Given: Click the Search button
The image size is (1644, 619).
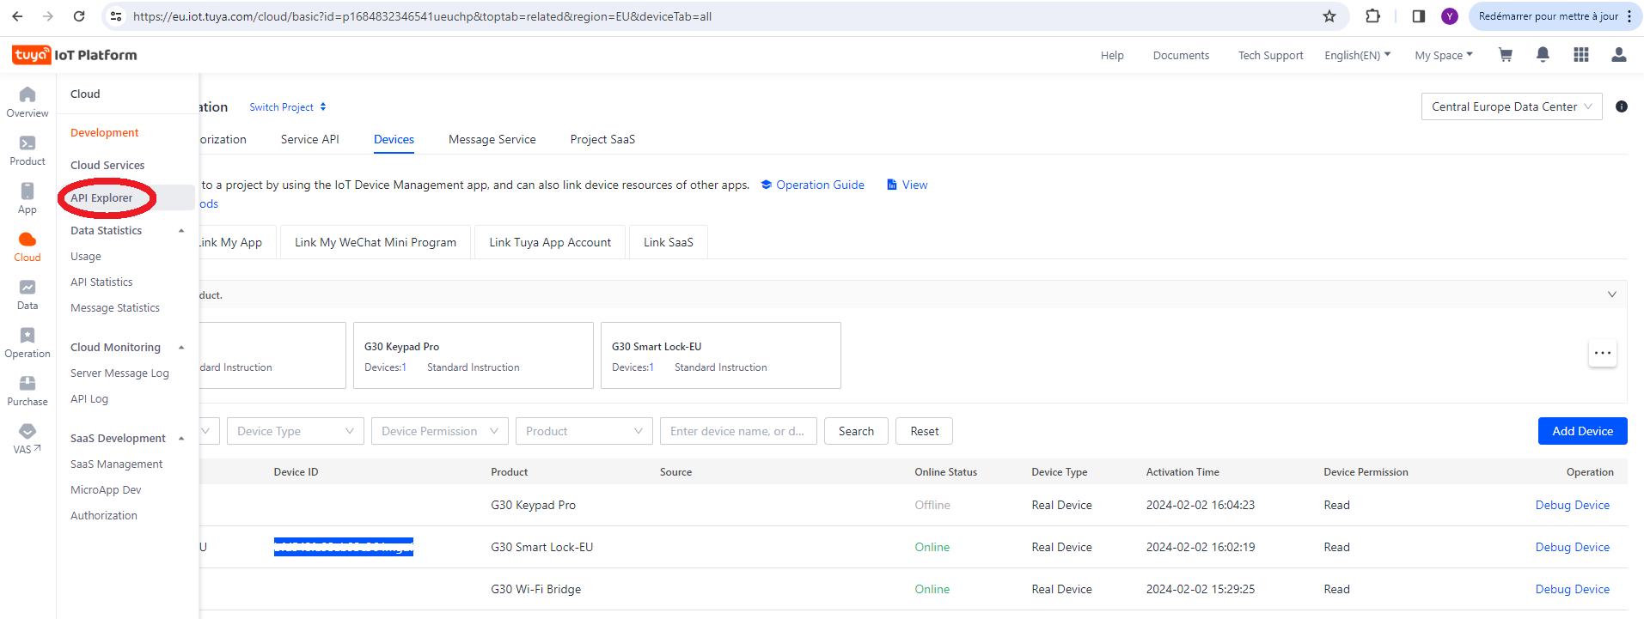Looking at the screenshot, I should point(856,431).
